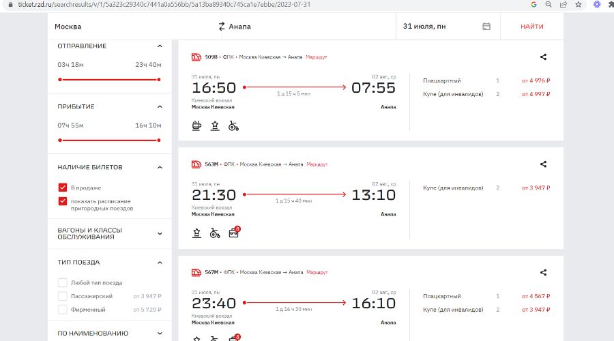The height and width of the screenshot is (341, 614).
Task: Share train 563M via share icon
Action: click(543, 164)
